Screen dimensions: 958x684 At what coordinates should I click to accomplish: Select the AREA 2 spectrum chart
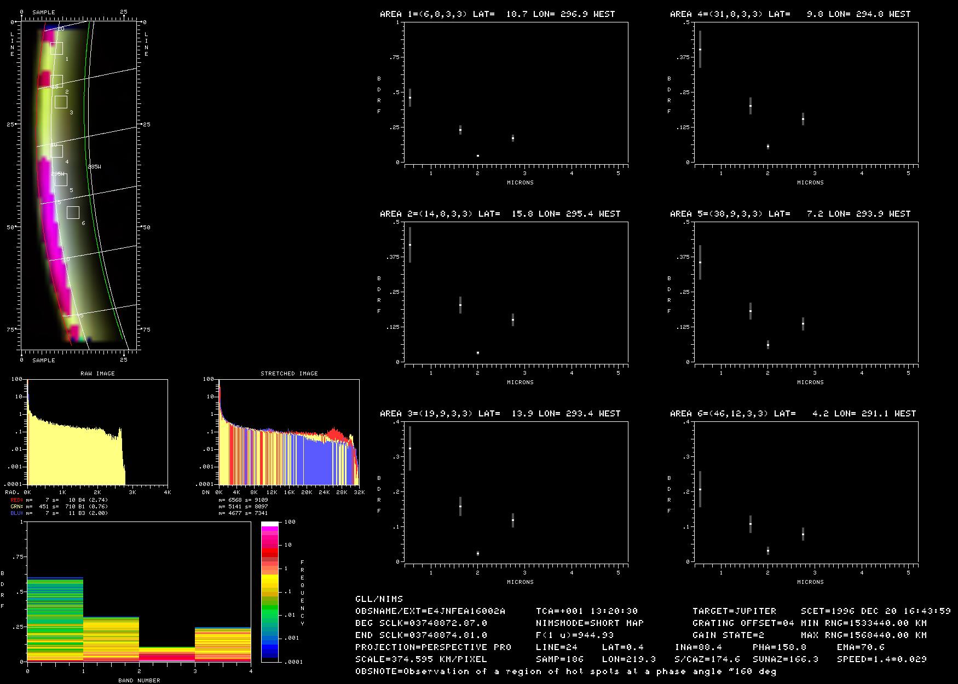pyautogui.click(x=516, y=292)
